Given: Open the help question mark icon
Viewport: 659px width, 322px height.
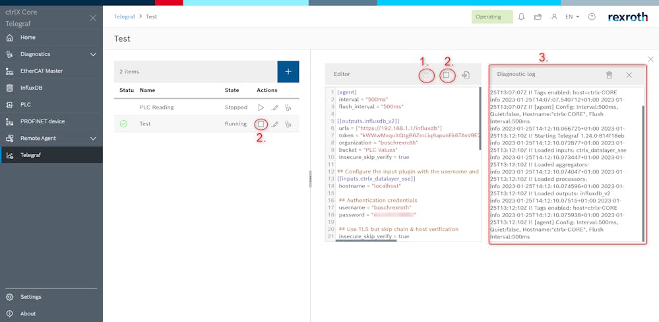Looking at the screenshot, I should click(x=592, y=16).
